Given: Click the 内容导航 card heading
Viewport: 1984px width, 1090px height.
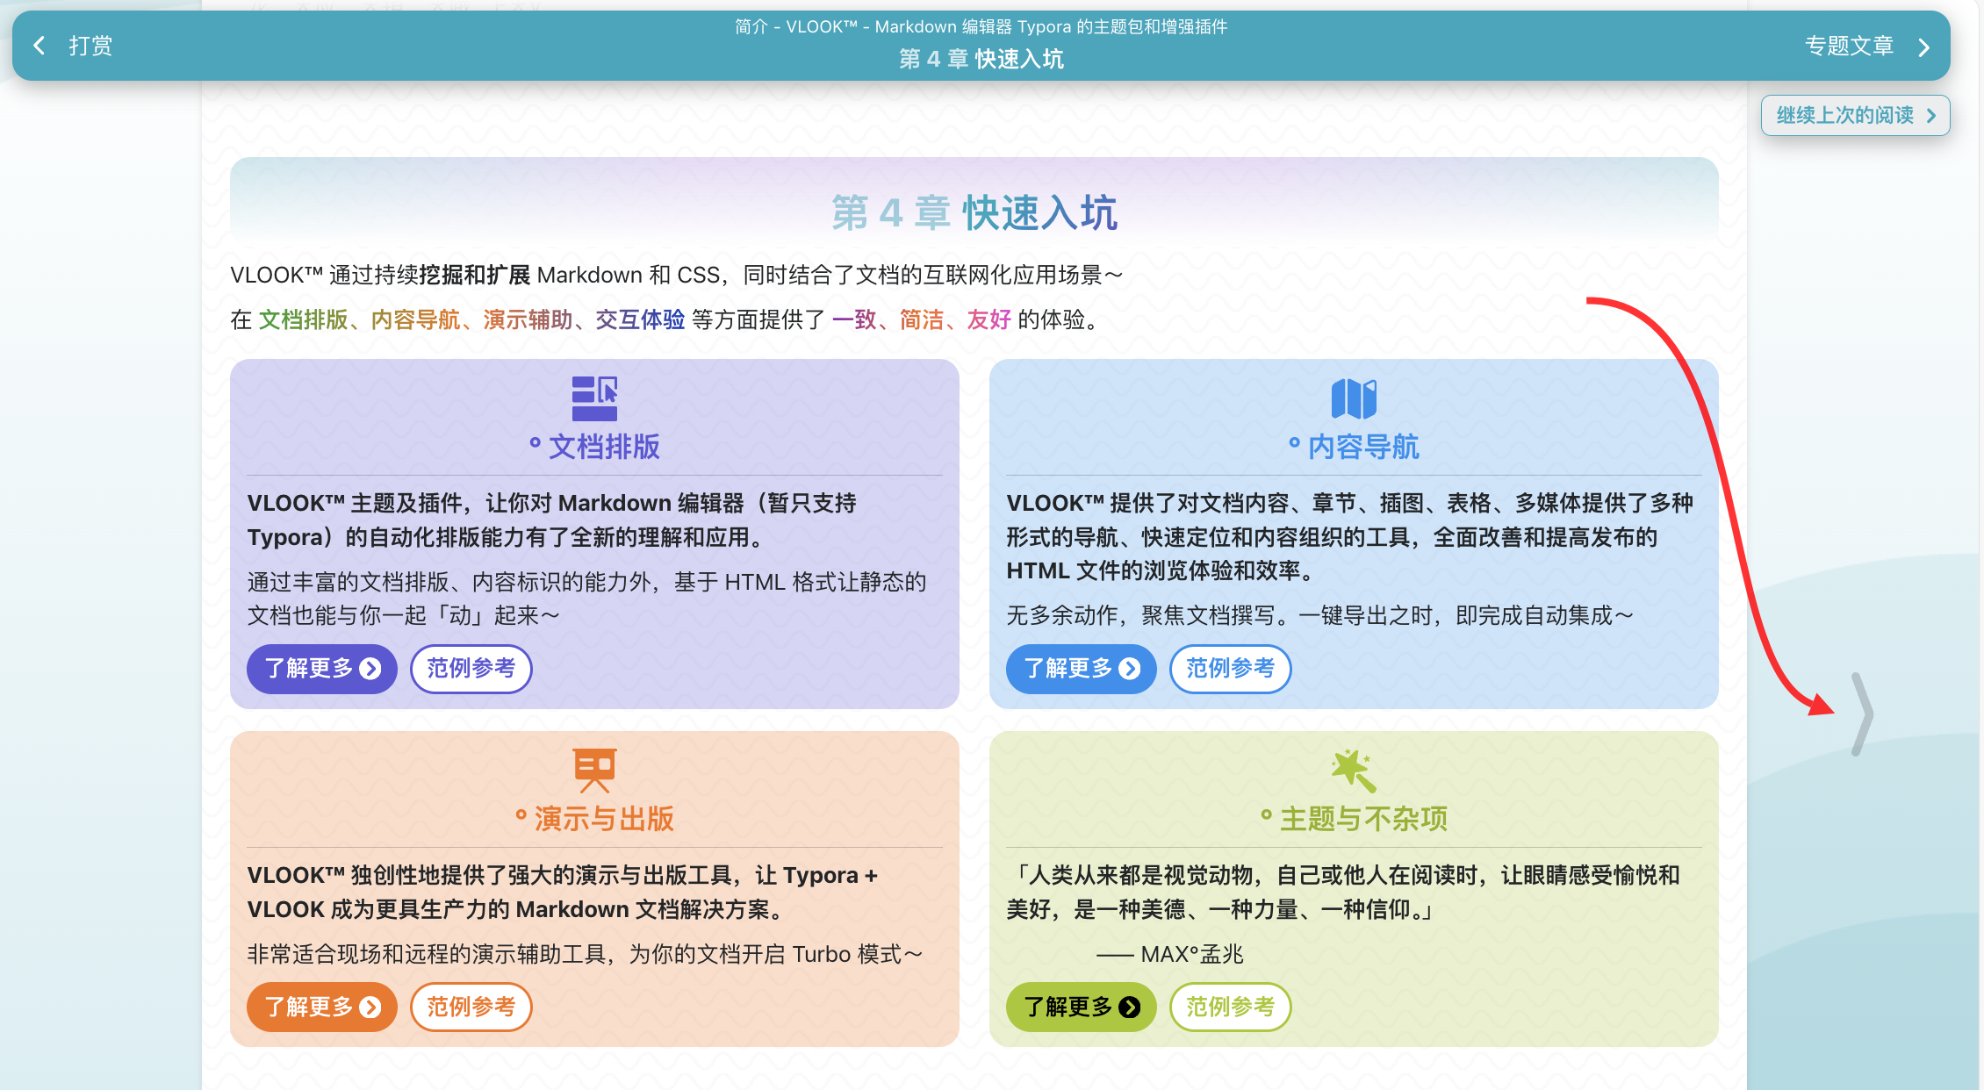Looking at the screenshot, I should [x=1362, y=447].
